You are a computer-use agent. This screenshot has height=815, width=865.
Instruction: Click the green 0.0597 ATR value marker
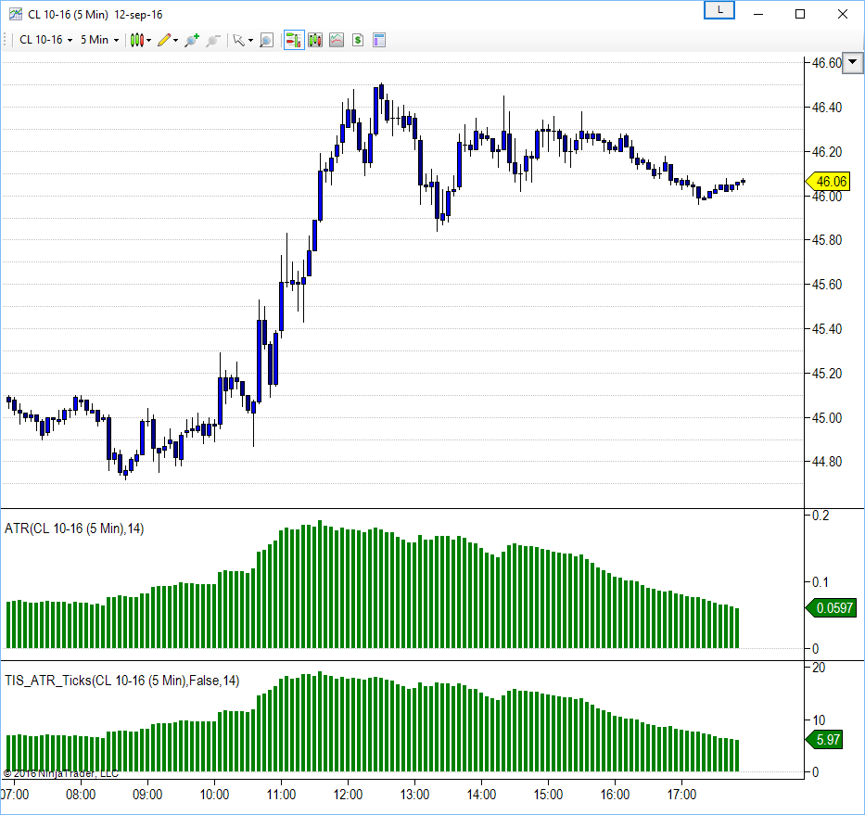pyautogui.click(x=831, y=608)
